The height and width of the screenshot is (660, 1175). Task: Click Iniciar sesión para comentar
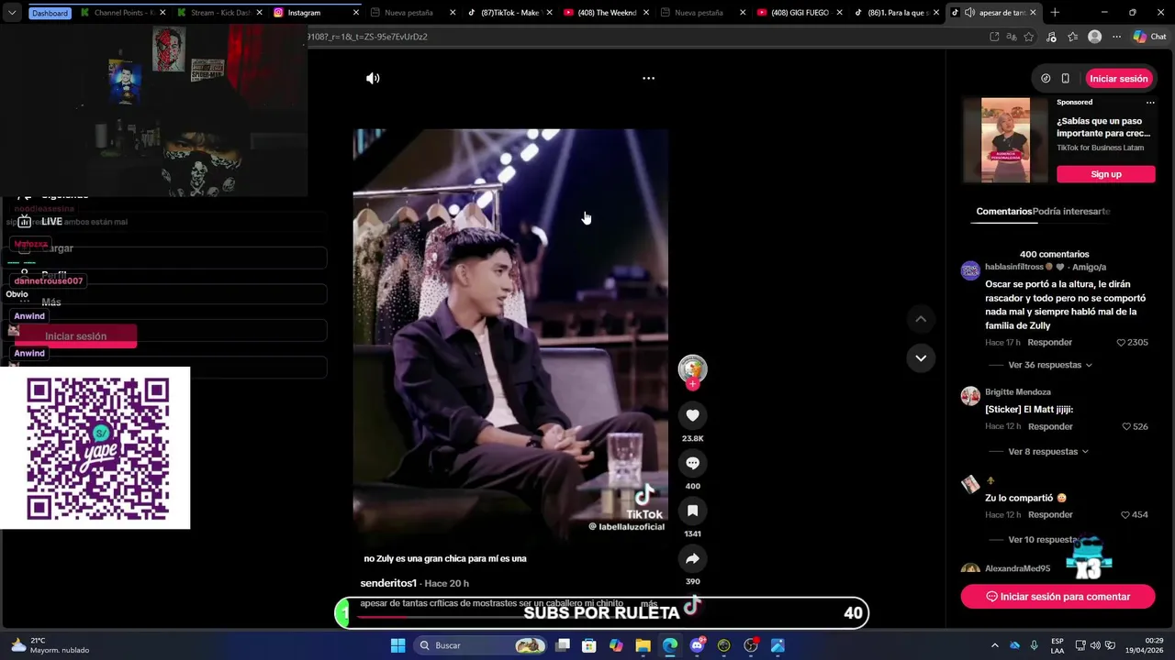click(x=1057, y=597)
